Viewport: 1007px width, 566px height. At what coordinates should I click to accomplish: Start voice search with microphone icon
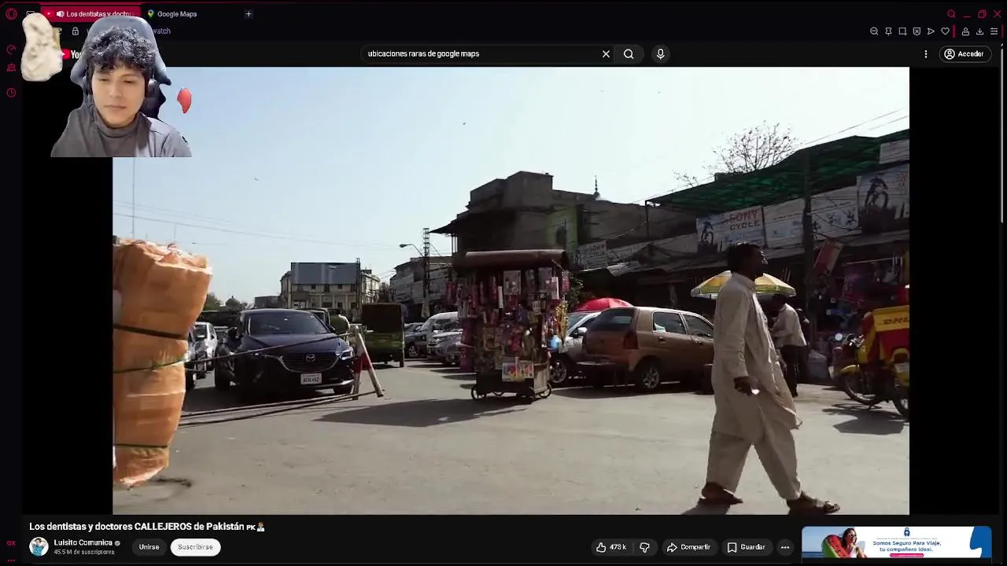click(x=660, y=53)
